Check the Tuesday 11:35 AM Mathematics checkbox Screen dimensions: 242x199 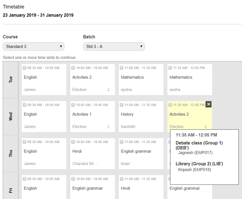170,68
